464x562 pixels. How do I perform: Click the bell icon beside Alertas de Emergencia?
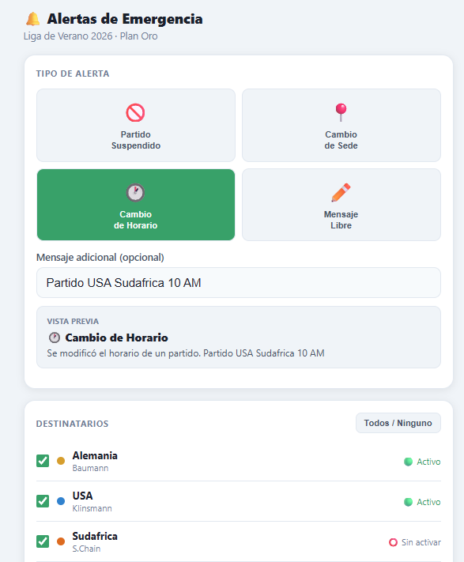(x=33, y=19)
